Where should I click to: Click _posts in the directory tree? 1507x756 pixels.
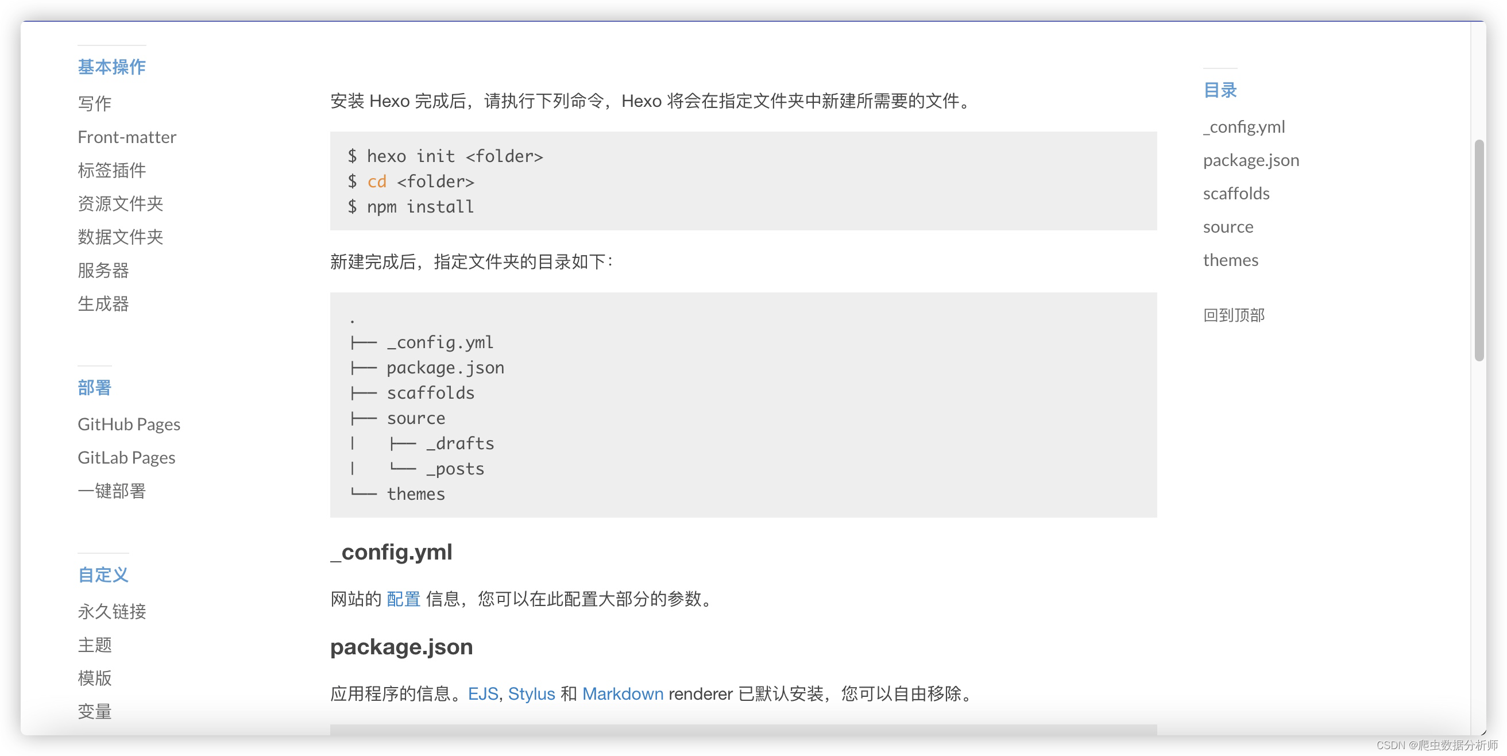click(455, 468)
